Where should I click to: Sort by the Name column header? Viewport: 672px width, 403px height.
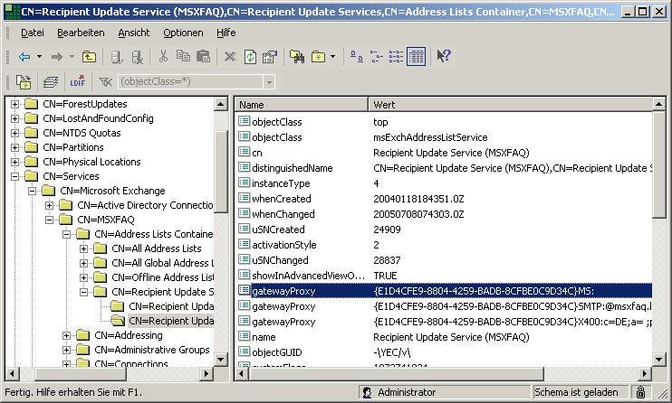[x=302, y=105]
